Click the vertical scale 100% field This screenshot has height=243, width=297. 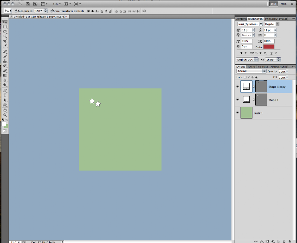(247, 41)
